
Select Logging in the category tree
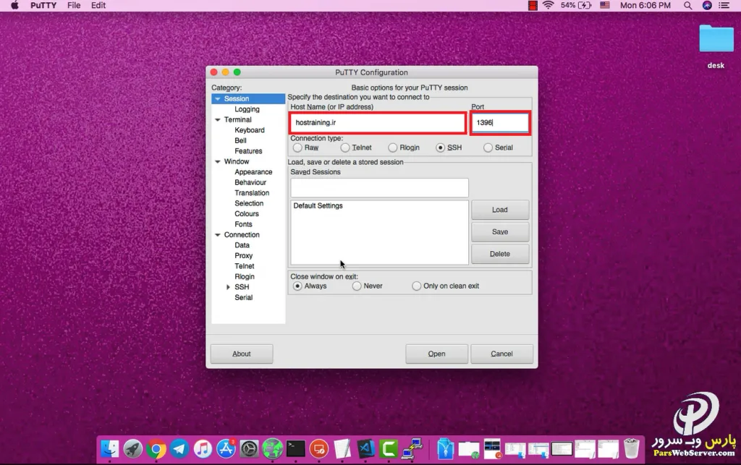click(247, 109)
